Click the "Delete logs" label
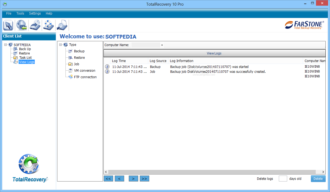Viewport: 330px width, 192px height. click(x=265, y=179)
